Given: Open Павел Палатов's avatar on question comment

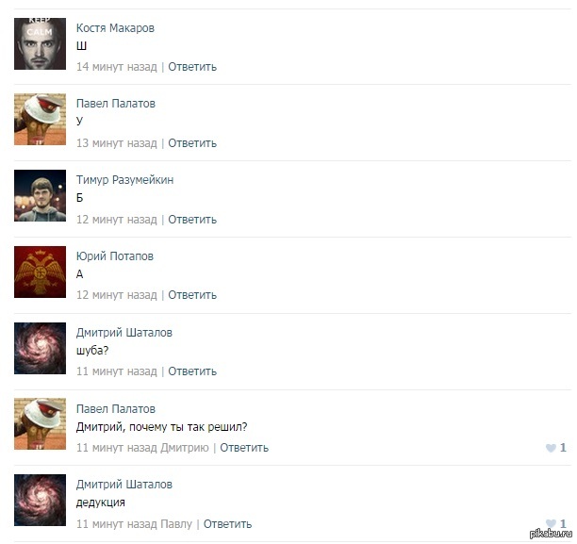Looking at the screenshot, I should 41,423.
